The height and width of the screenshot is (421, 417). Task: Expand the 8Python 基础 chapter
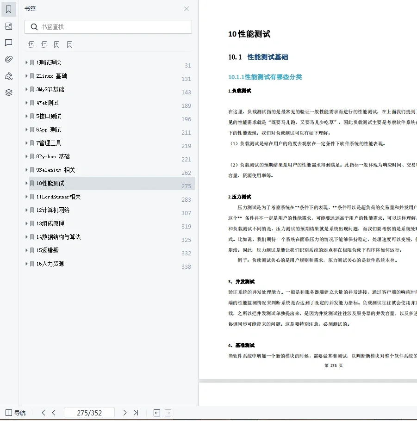tap(26, 156)
